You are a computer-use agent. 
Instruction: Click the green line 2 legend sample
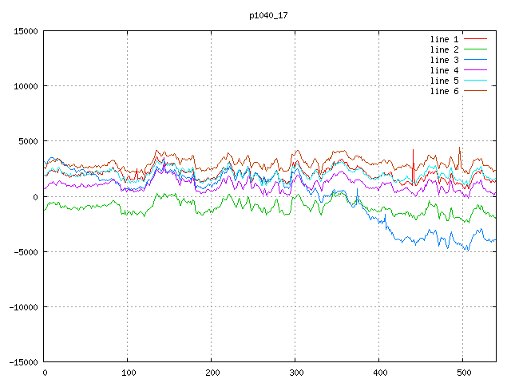[475, 49]
